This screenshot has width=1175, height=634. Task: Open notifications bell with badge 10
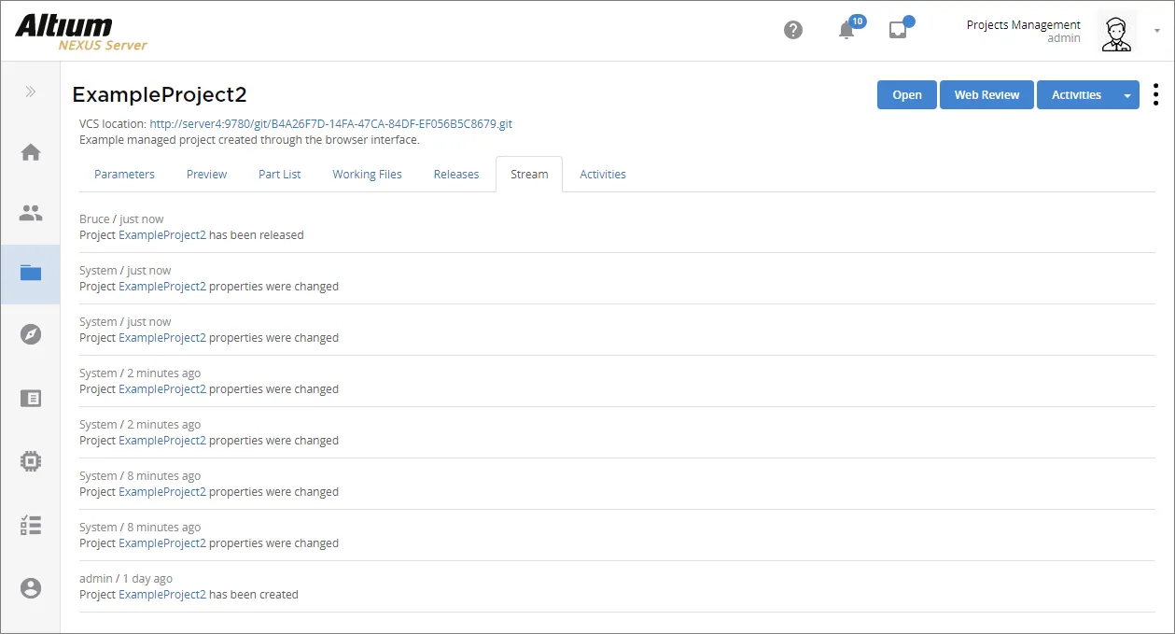[847, 29]
